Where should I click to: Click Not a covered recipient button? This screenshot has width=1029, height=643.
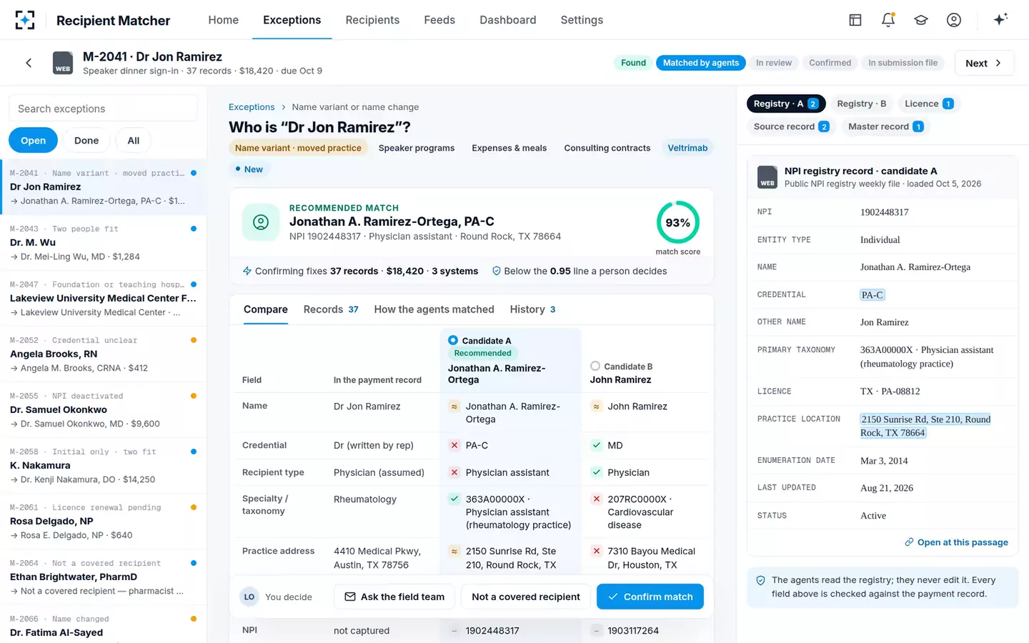(526, 597)
